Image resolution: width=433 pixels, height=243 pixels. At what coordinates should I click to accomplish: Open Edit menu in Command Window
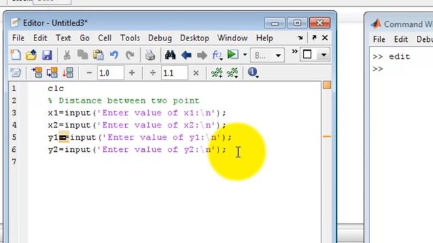(401, 39)
